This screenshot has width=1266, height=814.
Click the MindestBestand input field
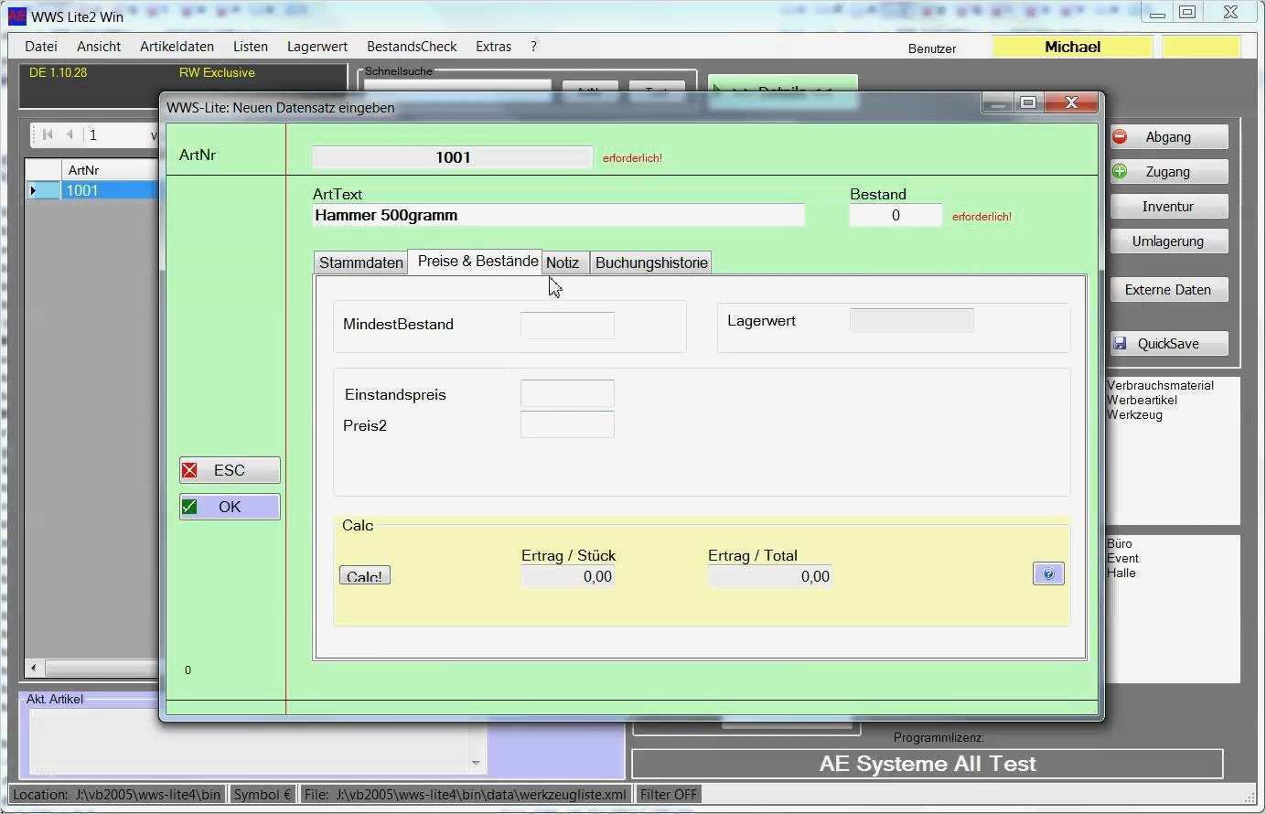[x=567, y=325]
